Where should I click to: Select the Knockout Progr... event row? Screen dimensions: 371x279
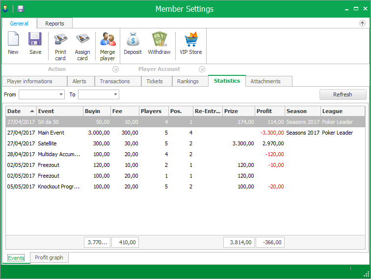[x=185, y=186]
